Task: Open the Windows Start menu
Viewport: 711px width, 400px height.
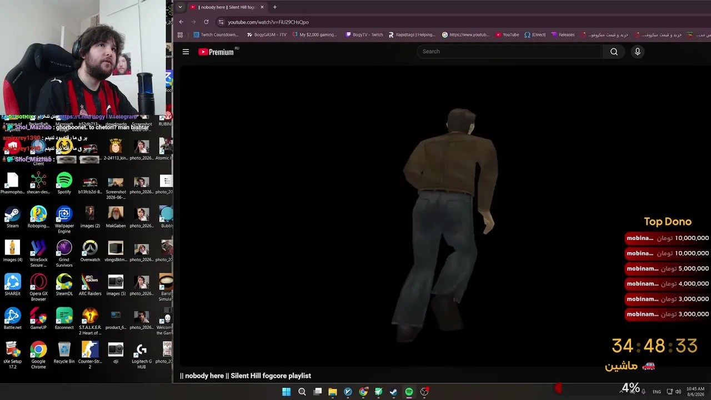Action: (x=286, y=392)
